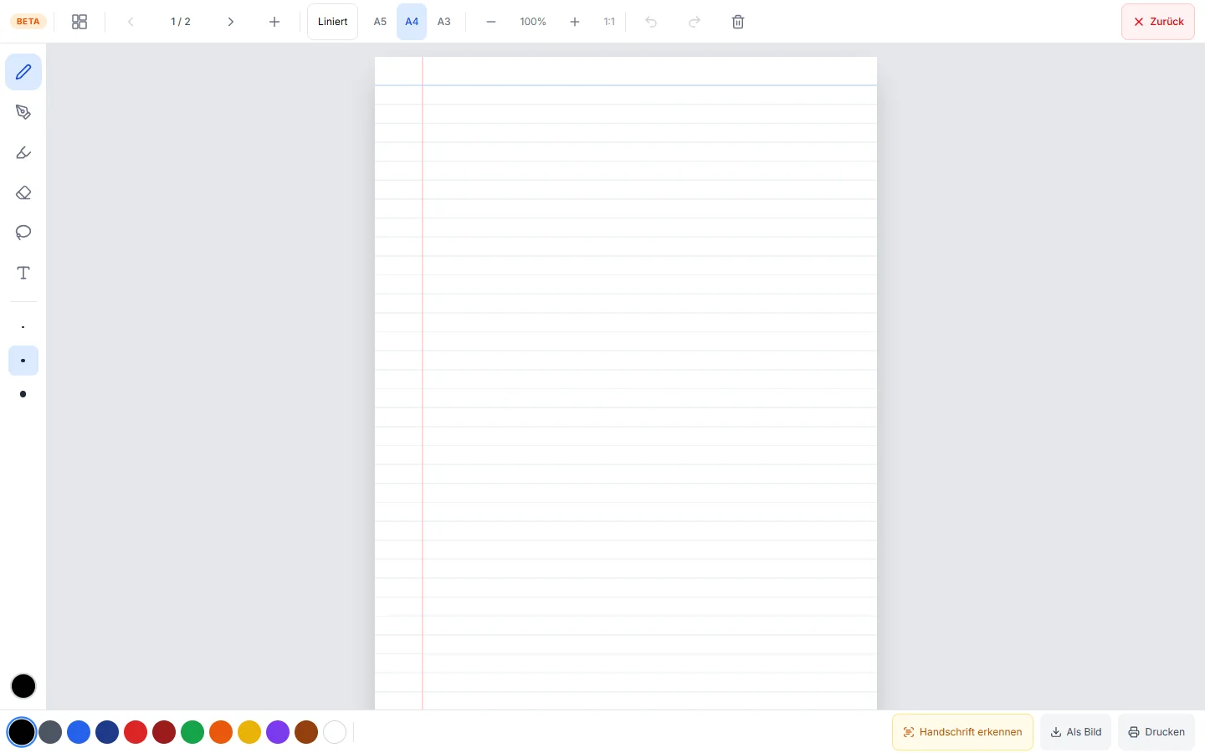This screenshot has height=753, width=1205.
Task: Add a new page
Action: pyautogui.click(x=274, y=22)
